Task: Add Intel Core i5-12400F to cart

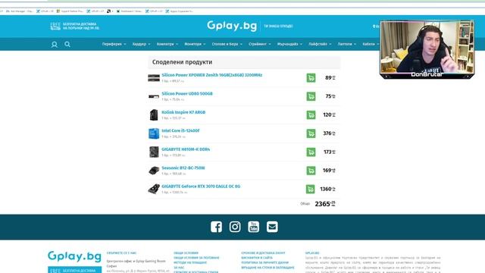Action: click(x=311, y=133)
